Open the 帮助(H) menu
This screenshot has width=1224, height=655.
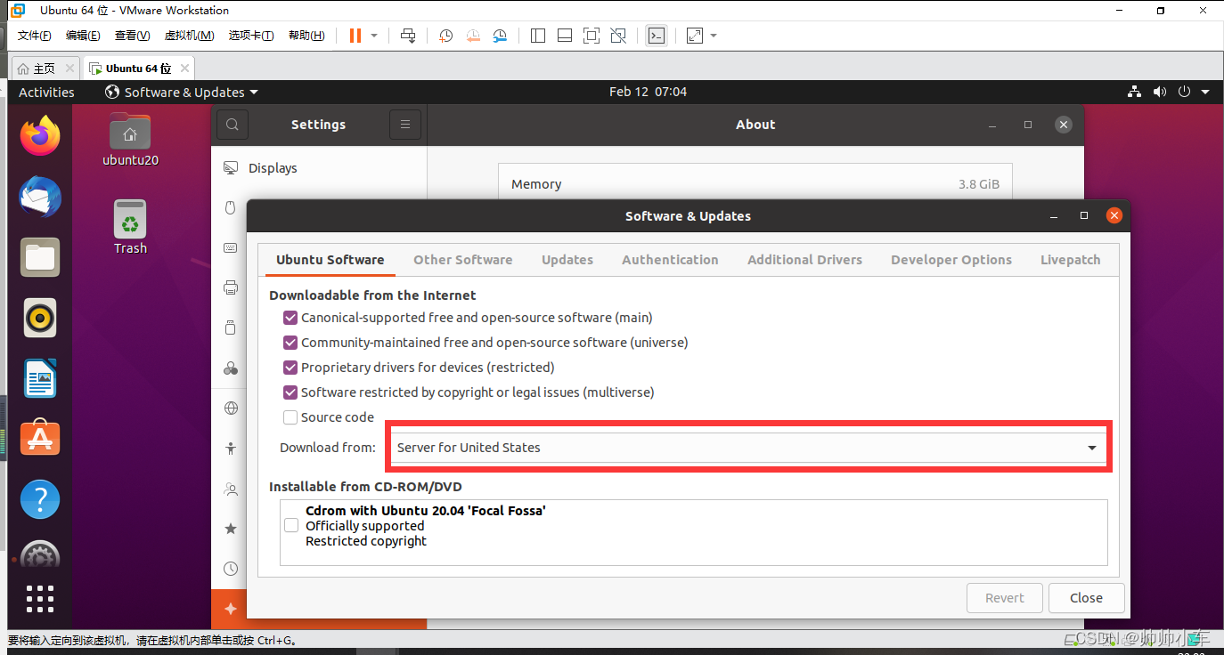pos(306,36)
